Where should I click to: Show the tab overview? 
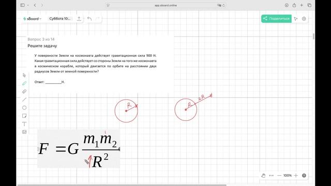click(309, 5)
